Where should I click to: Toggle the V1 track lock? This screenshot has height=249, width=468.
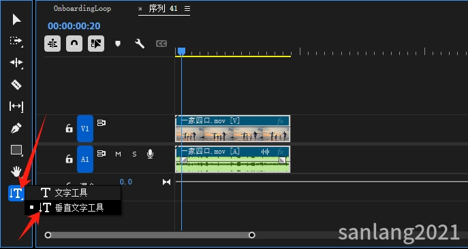pos(69,129)
